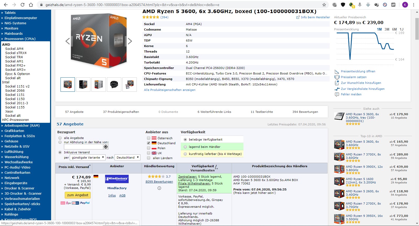Click the zum Angebot button
The width and height of the screenshot is (419, 226).
tap(78, 195)
